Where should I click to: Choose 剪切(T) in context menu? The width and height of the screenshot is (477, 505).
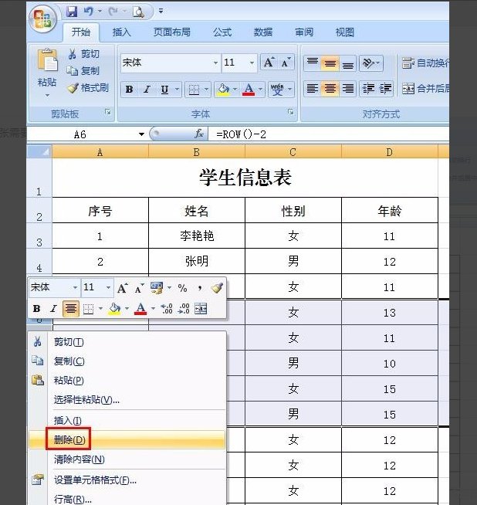(127, 342)
